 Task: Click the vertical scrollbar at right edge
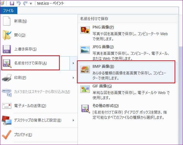[181, 95]
